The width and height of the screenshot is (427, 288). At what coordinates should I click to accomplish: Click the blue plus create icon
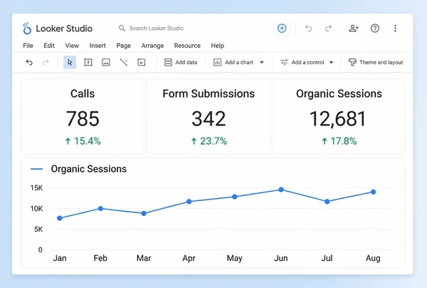(x=282, y=28)
